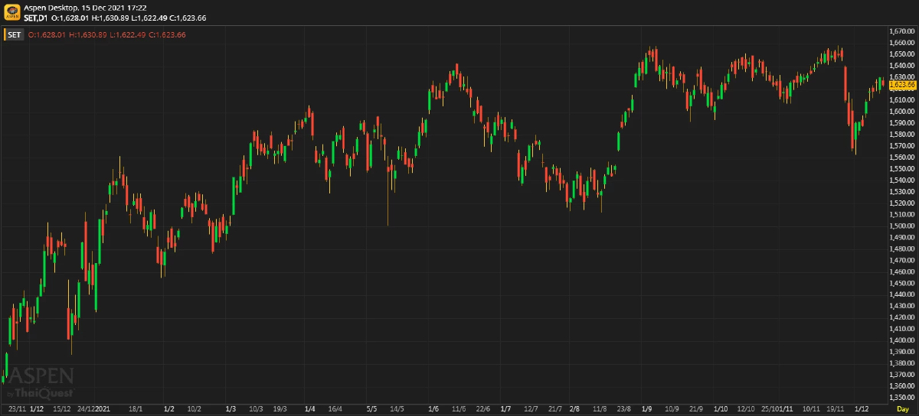Click the 12/10 date marker
The height and width of the screenshot is (416, 919).
pyautogui.click(x=747, y=410)
